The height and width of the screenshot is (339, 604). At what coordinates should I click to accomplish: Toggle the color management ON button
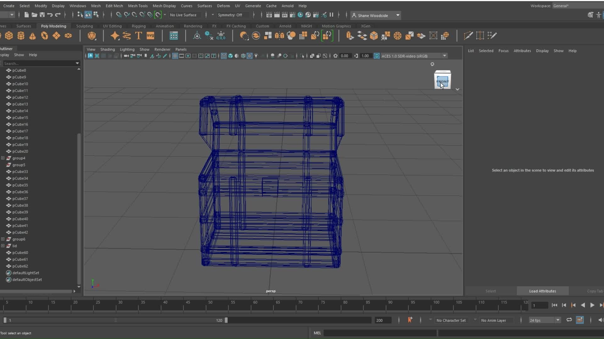[x=377, y=56]
